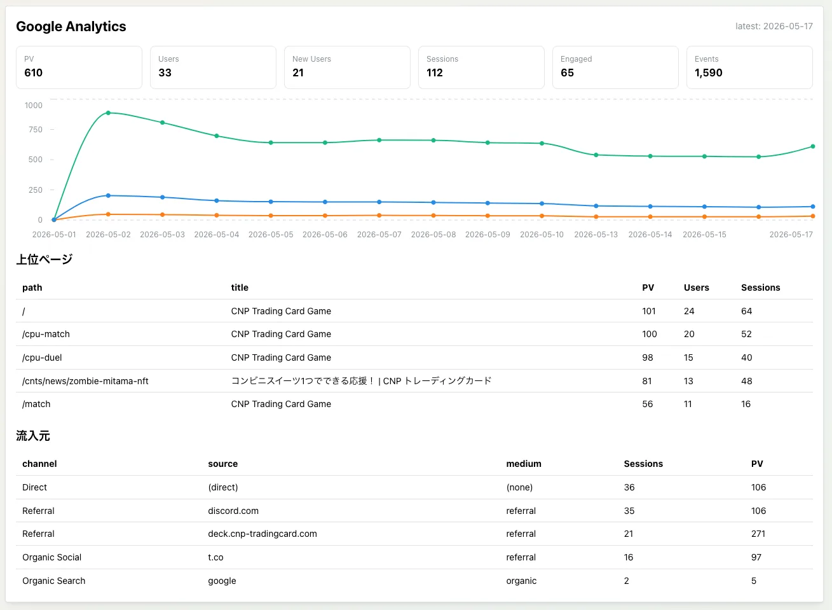Screen dimensions: 832x610
Task: Click the (direct) source cell
Action: (223, 487)
